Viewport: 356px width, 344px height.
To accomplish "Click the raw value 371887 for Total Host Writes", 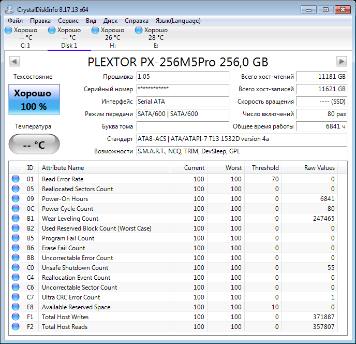I will (x=324, y=317).
